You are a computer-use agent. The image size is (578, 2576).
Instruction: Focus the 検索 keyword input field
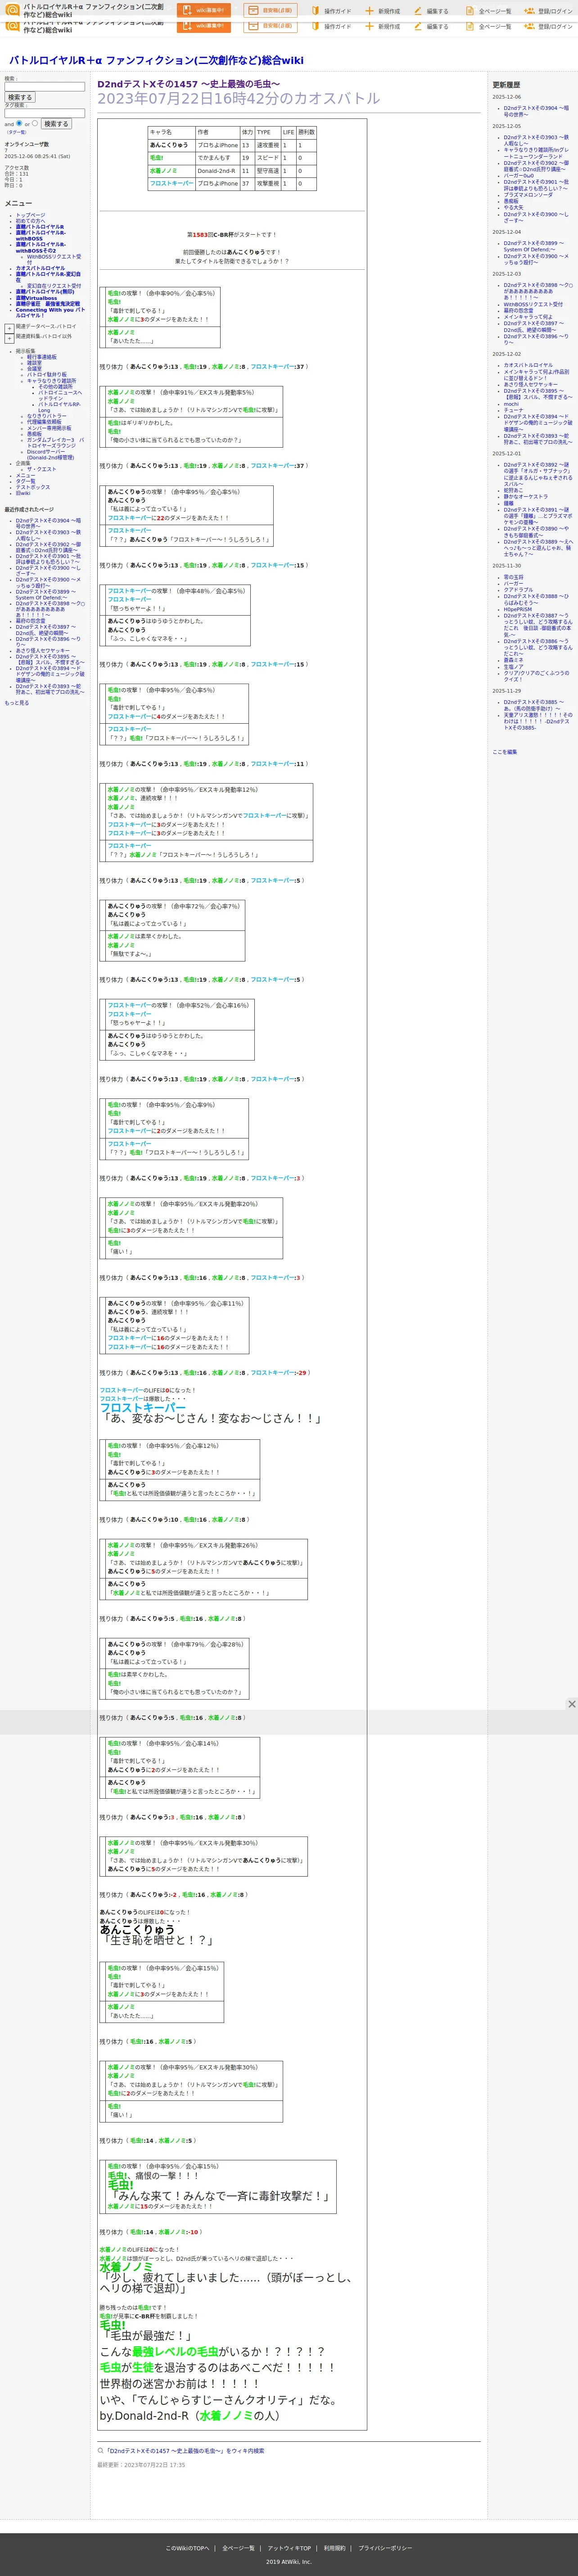[x=44, y=87]
